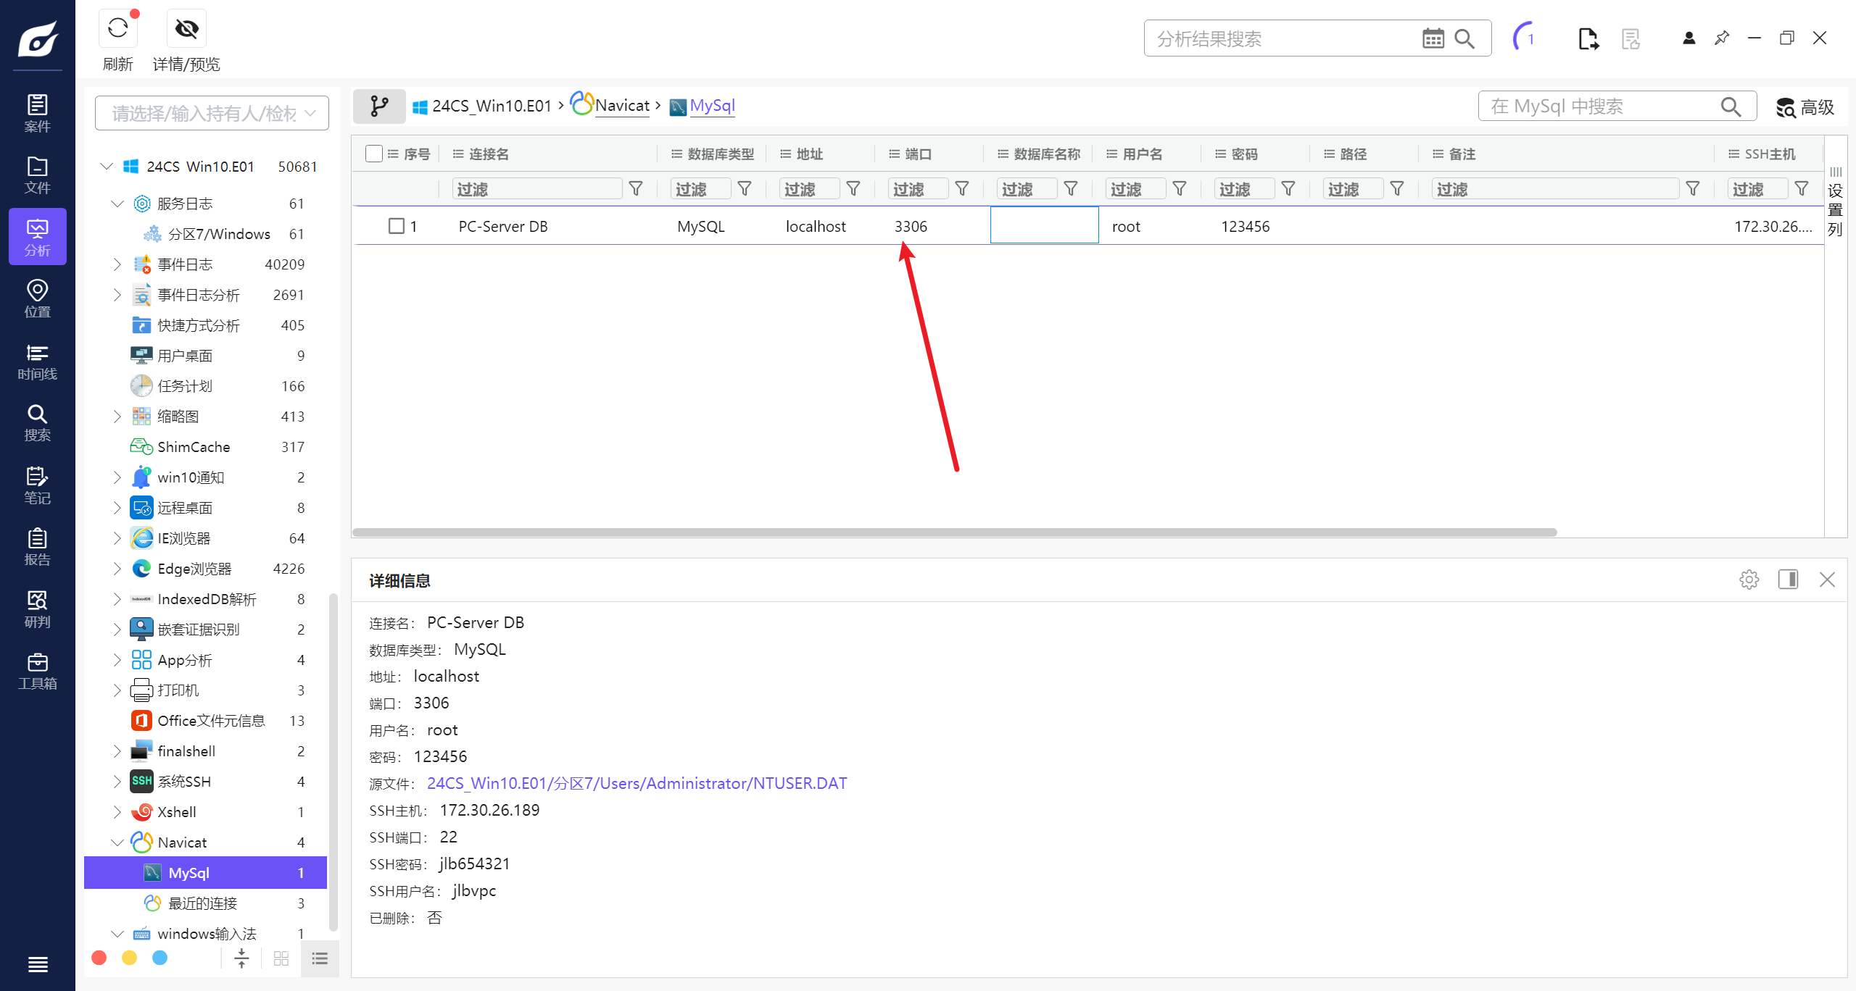Switch to the Analysis (分析) sidebar tab
This screenshot has width=1856, height=991.
(x=37, y=237)
